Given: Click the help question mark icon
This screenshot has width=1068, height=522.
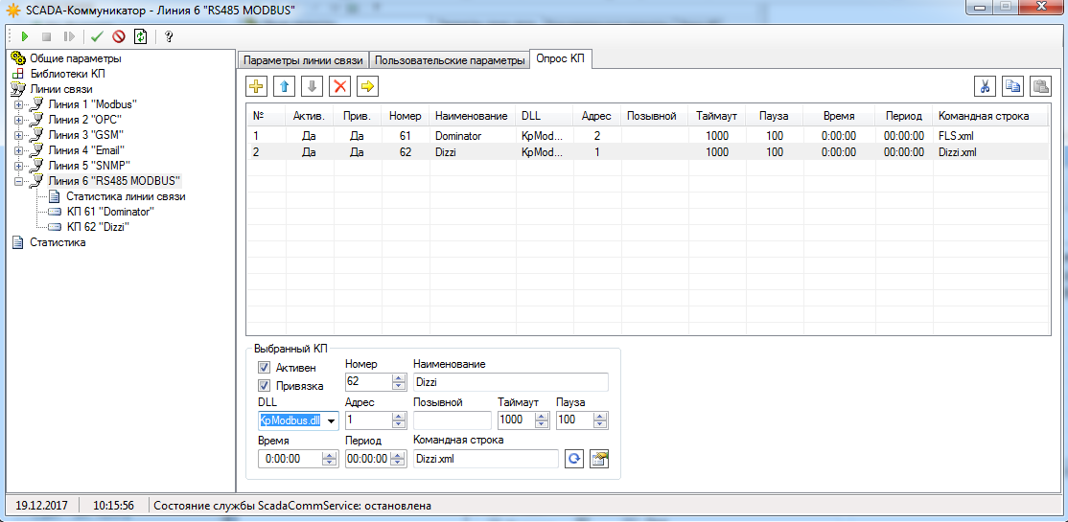Looking at the screenshot, I should pos(169,36).
